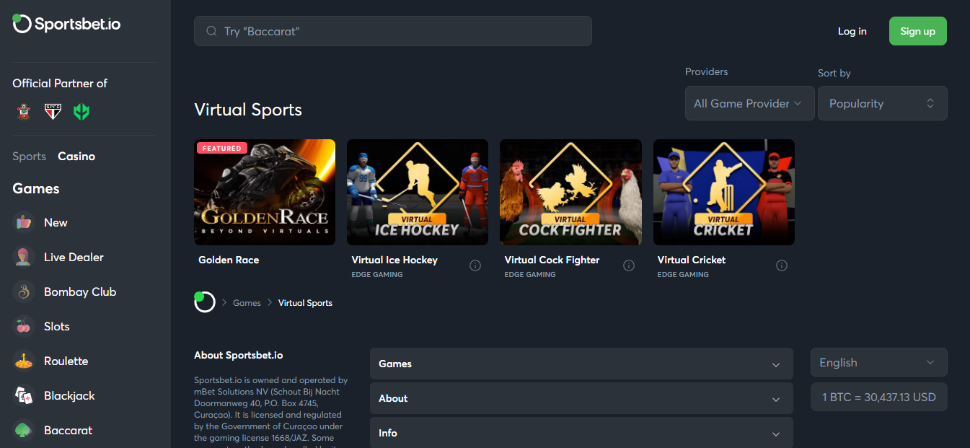
Task: Open the All Game Provider dropdown
Action: tap(749, 103)
